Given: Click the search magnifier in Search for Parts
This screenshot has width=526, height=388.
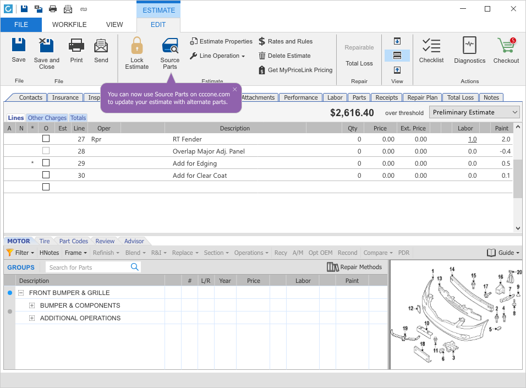Looking at the screenshot, I should (134, 267).
